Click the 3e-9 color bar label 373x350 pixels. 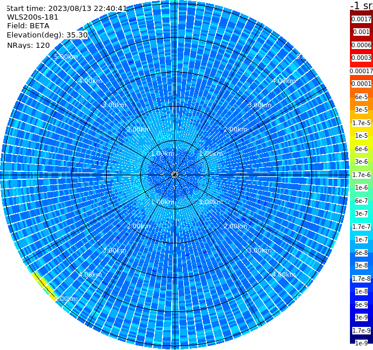point(361,317)
